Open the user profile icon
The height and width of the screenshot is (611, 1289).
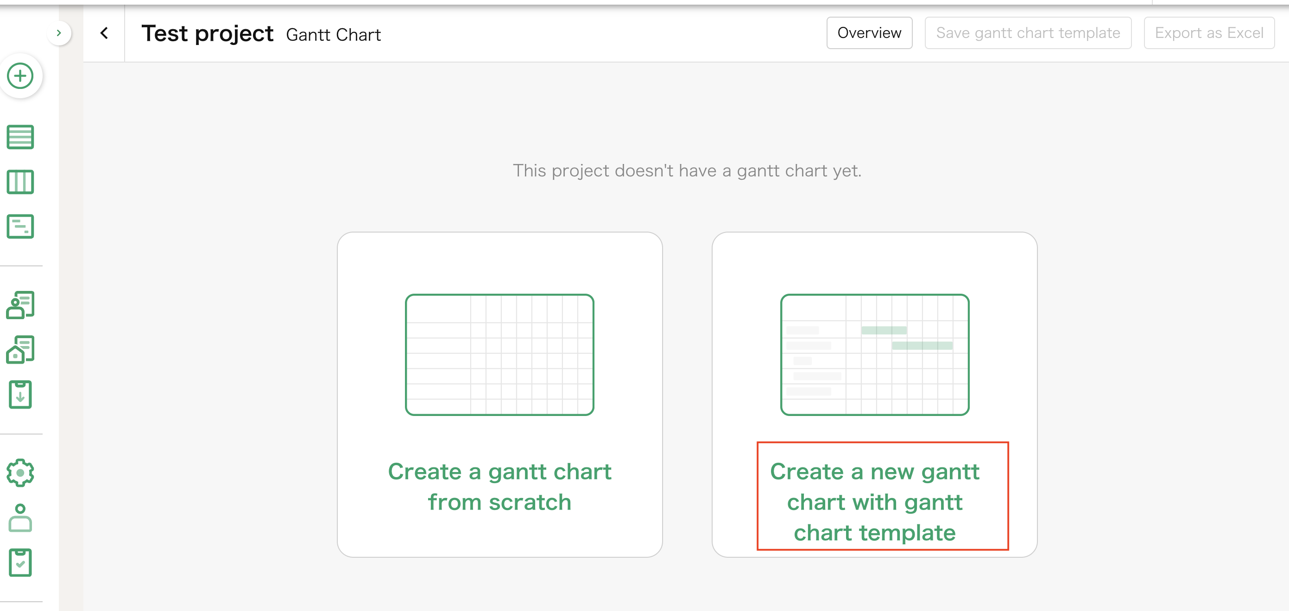click(20, 518)
